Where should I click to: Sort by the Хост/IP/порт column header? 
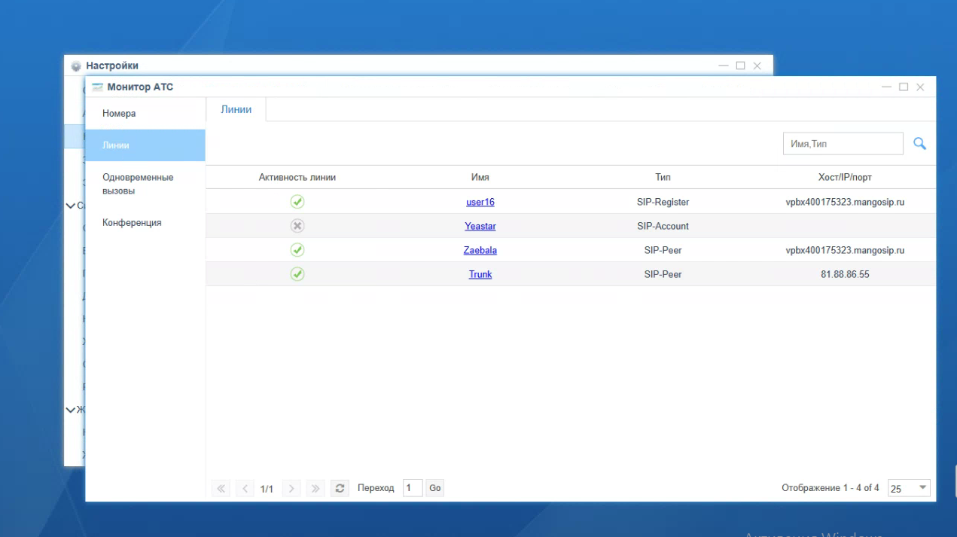845,177
